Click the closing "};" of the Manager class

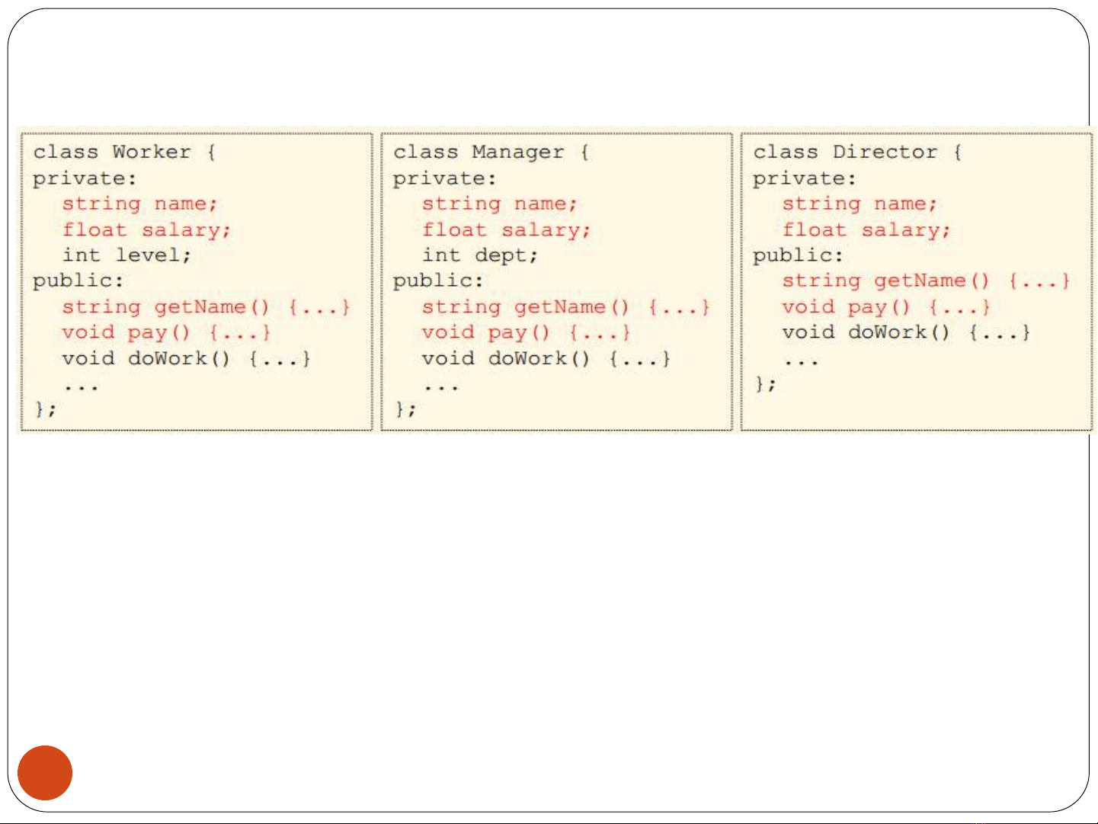405,409
